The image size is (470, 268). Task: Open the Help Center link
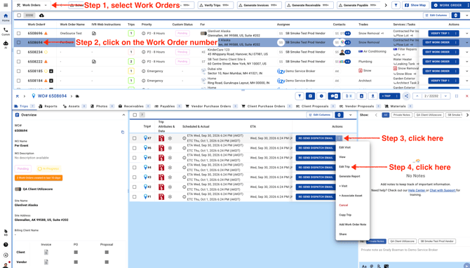pos(417,190)
